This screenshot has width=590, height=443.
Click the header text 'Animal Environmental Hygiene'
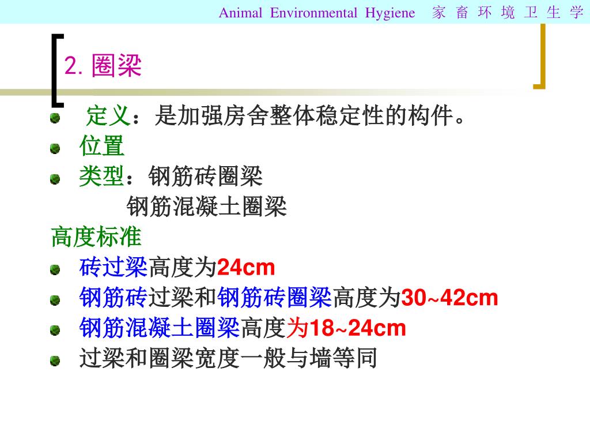[x=317, y=13]
